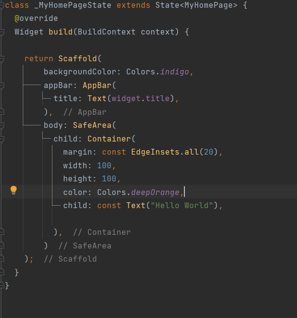297x318 pixels.
Task: Click the deepOrange color value
Action: point(155,192)
